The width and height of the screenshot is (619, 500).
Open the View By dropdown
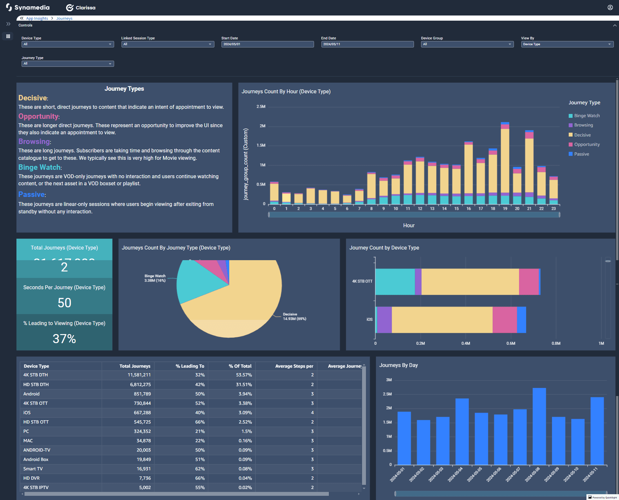pyautogui.click(x=567, y=44)
